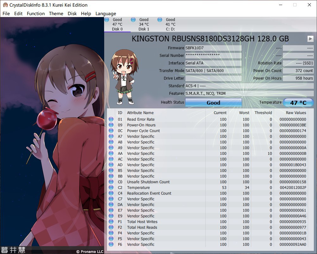Click status orb for attribute B5
This screenshot has height=254, width=317.
click(x=111, y=170)
